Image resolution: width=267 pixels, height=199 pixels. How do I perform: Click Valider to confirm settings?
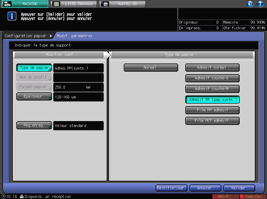coord(239,188)
